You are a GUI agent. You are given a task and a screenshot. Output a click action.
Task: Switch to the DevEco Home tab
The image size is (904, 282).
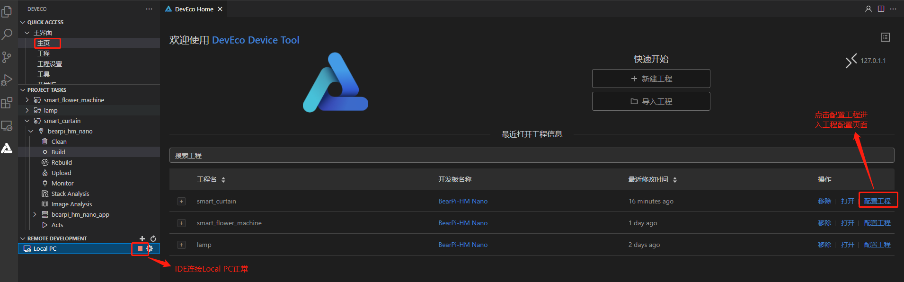194,9
